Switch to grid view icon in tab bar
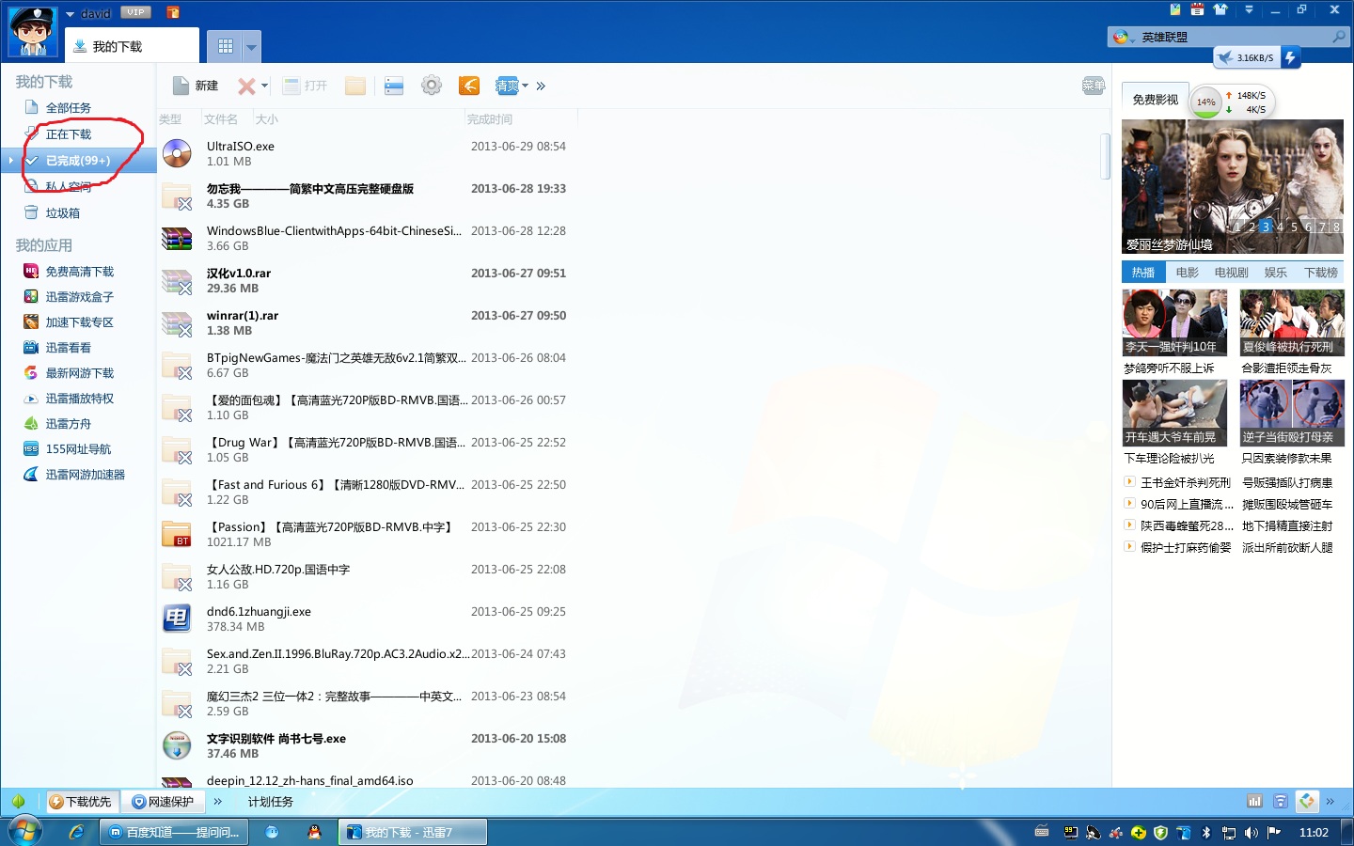1354x846 pixels. pyautogui.click(x=226, y=45)
